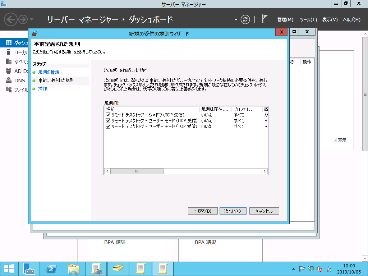Select the AD DS sidebar icon

coord(9,71)
